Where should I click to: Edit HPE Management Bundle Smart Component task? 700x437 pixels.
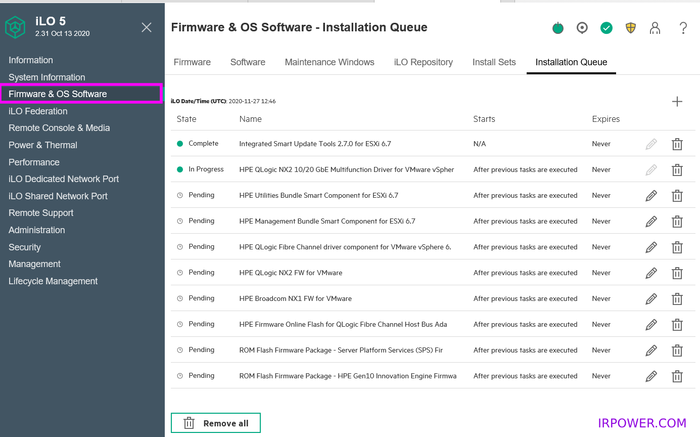point(651,222)
